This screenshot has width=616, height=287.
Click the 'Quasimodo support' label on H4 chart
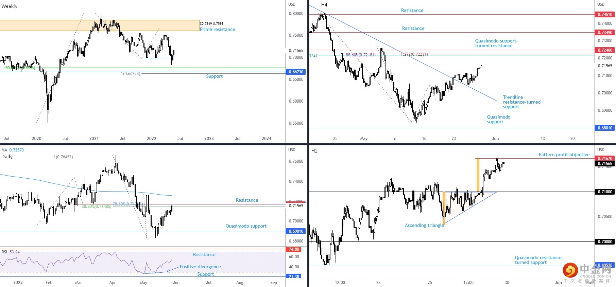[x=498, y=119]
